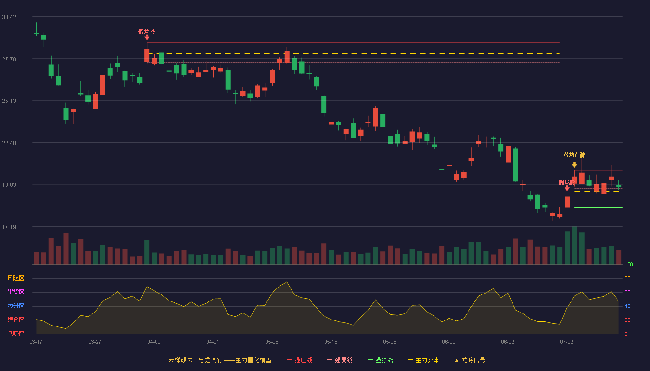Click the 03-27 date label
The width and height of the screenshot is (650, 371).
pyautogui.click(x=95, y=342)
